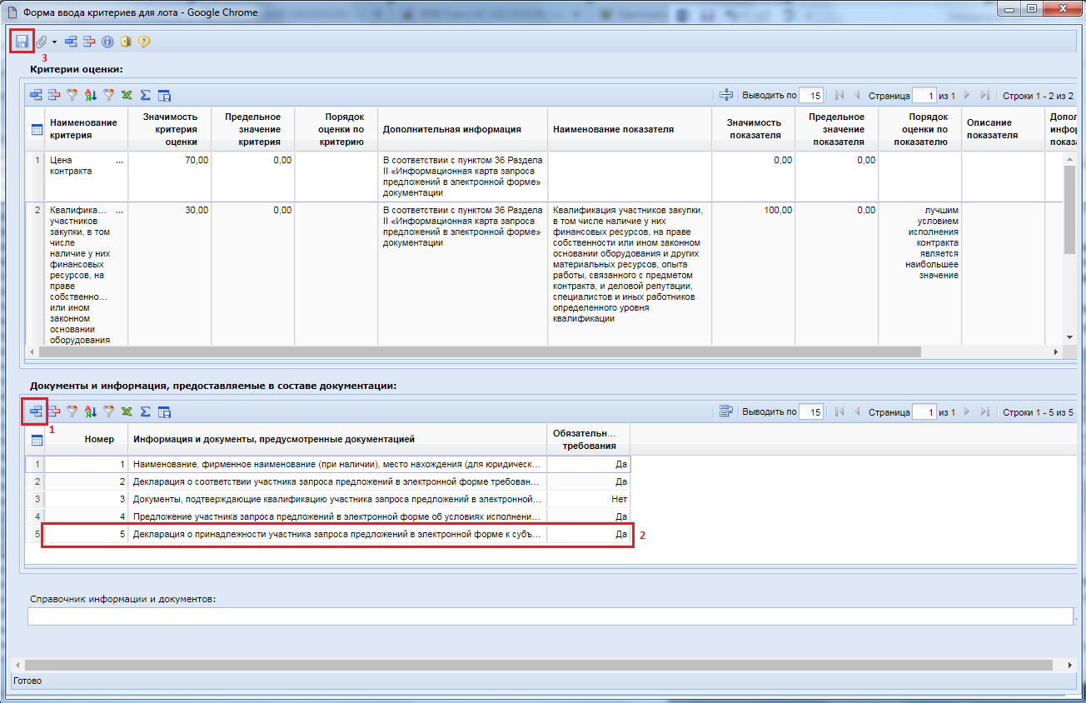The width and height of the screenshot is (1086, 703).
Task: Click the Страница number field in criteria grid
Action: 924,95
